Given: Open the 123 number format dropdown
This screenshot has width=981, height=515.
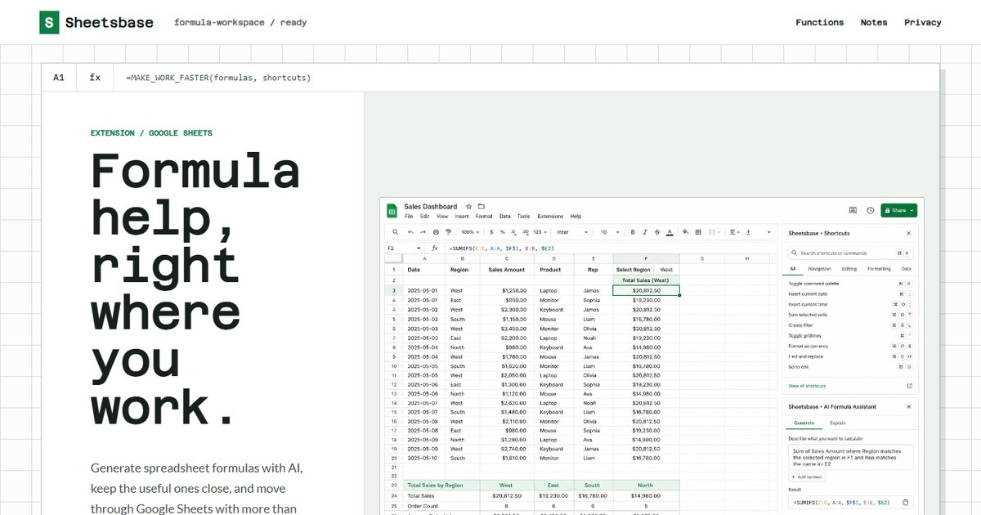Looking at the screenshot, I should click(540, 232).
